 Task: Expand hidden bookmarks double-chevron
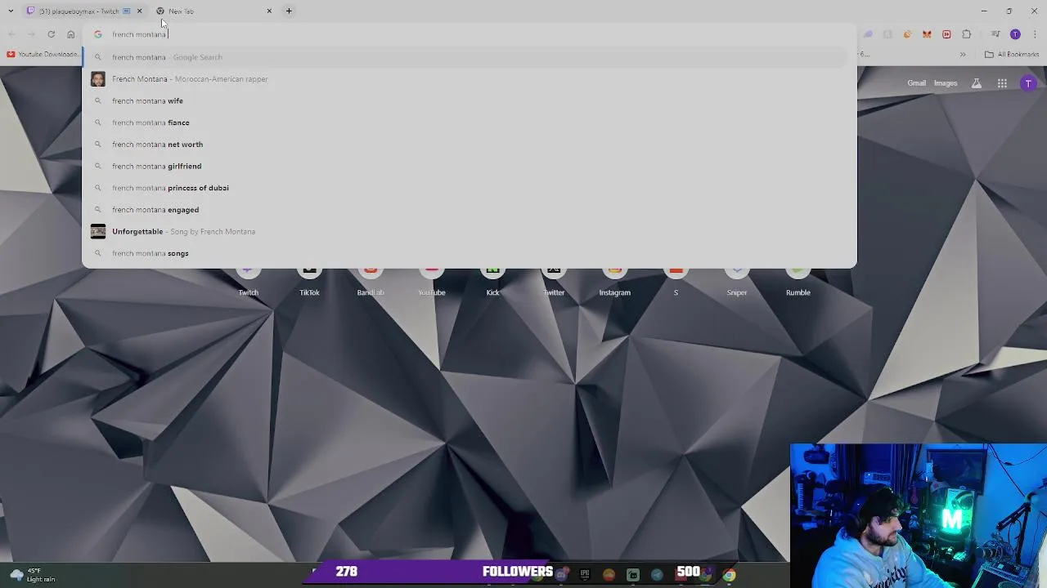coord(963,55)
